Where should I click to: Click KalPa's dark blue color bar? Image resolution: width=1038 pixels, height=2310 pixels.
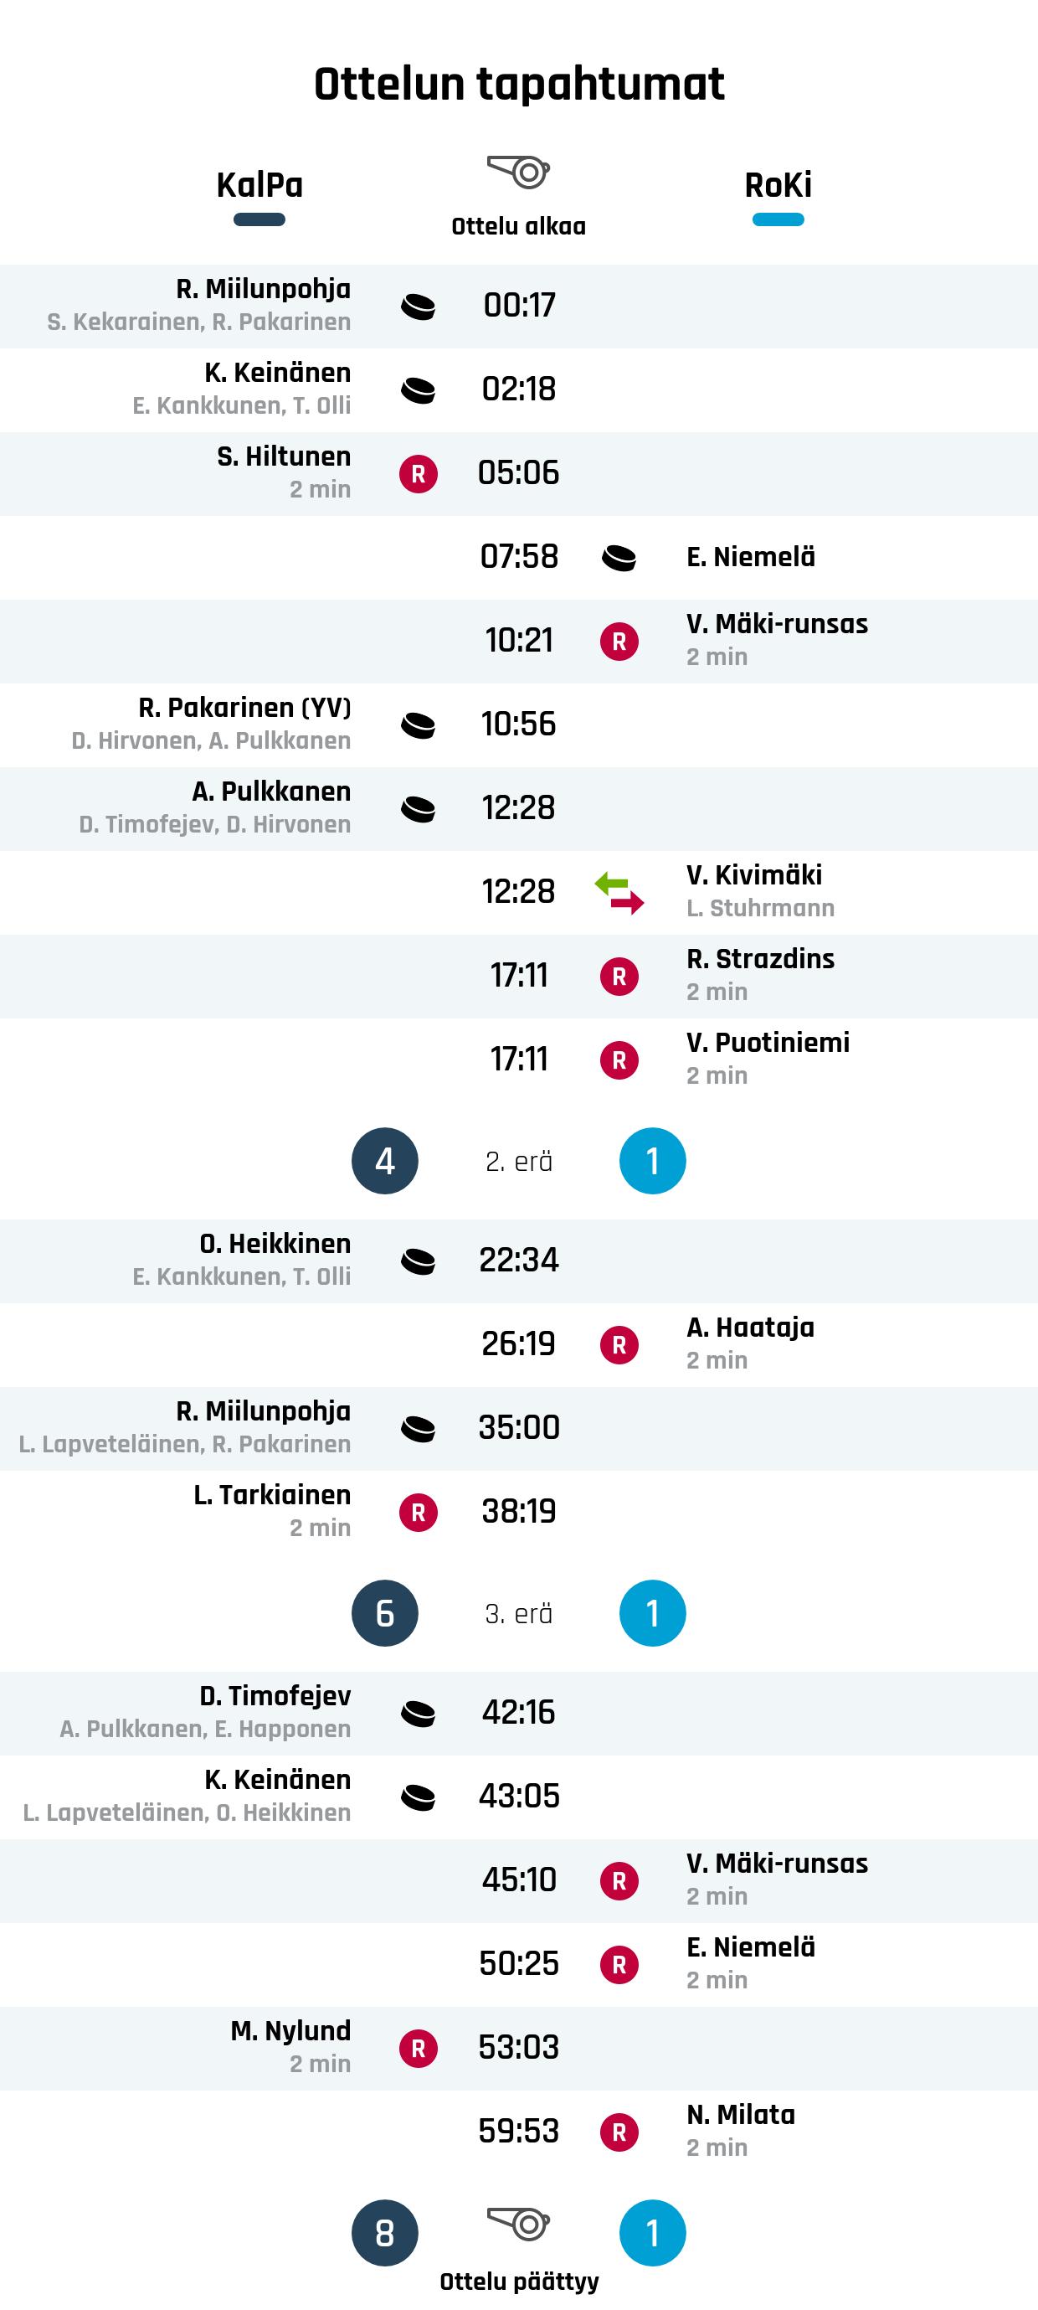point(259,219)
